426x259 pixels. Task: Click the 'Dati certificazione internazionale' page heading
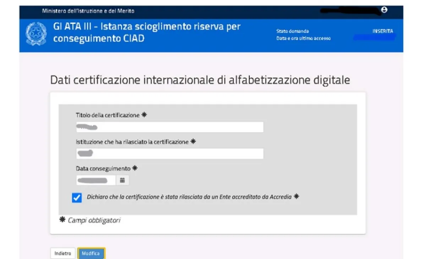200,80
